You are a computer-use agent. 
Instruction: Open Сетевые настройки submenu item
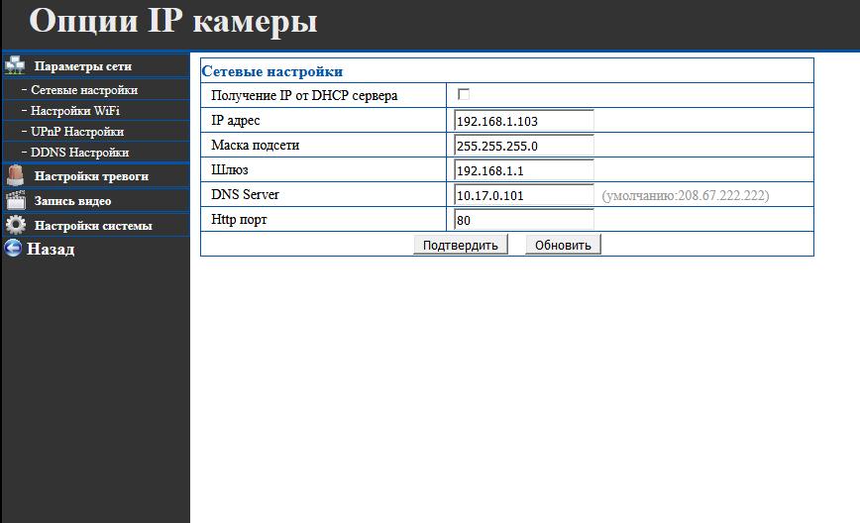tap(84, 90)
